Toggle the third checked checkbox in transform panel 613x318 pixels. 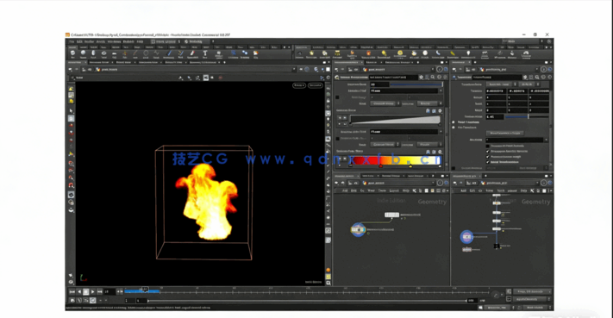click(487, 162)
